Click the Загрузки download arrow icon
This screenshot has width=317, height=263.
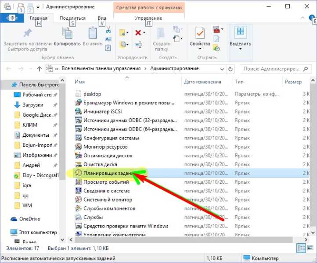pos(17,105)
